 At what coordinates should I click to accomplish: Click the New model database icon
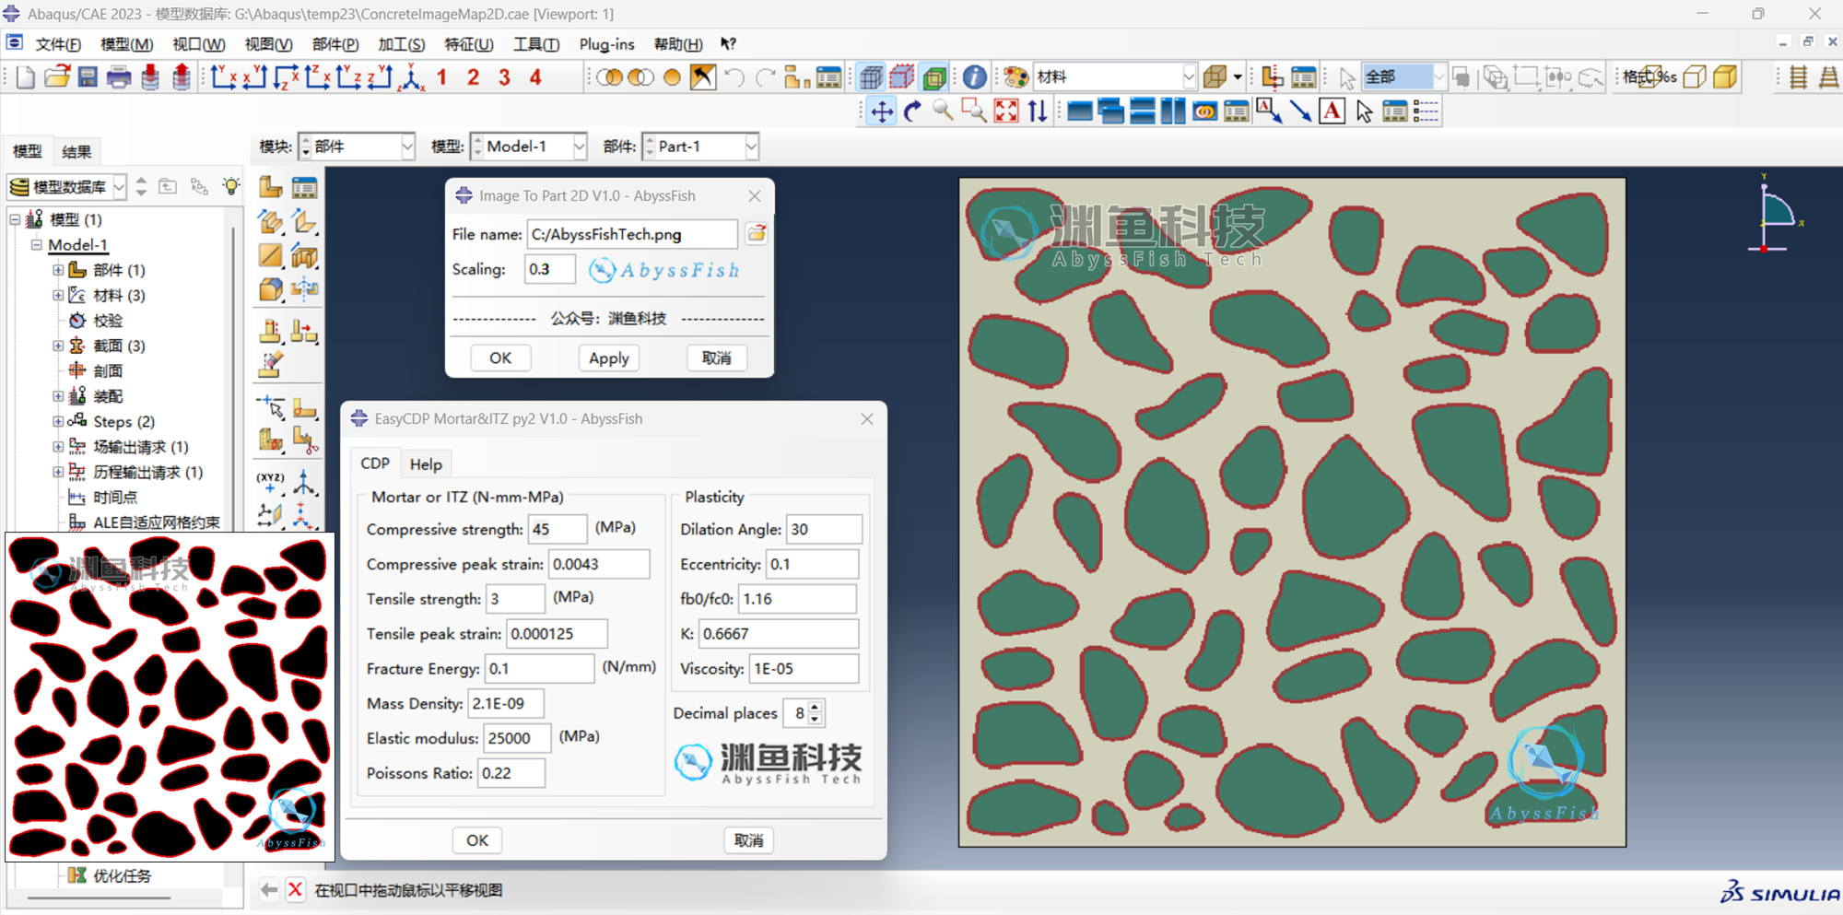tap(26, 77)
